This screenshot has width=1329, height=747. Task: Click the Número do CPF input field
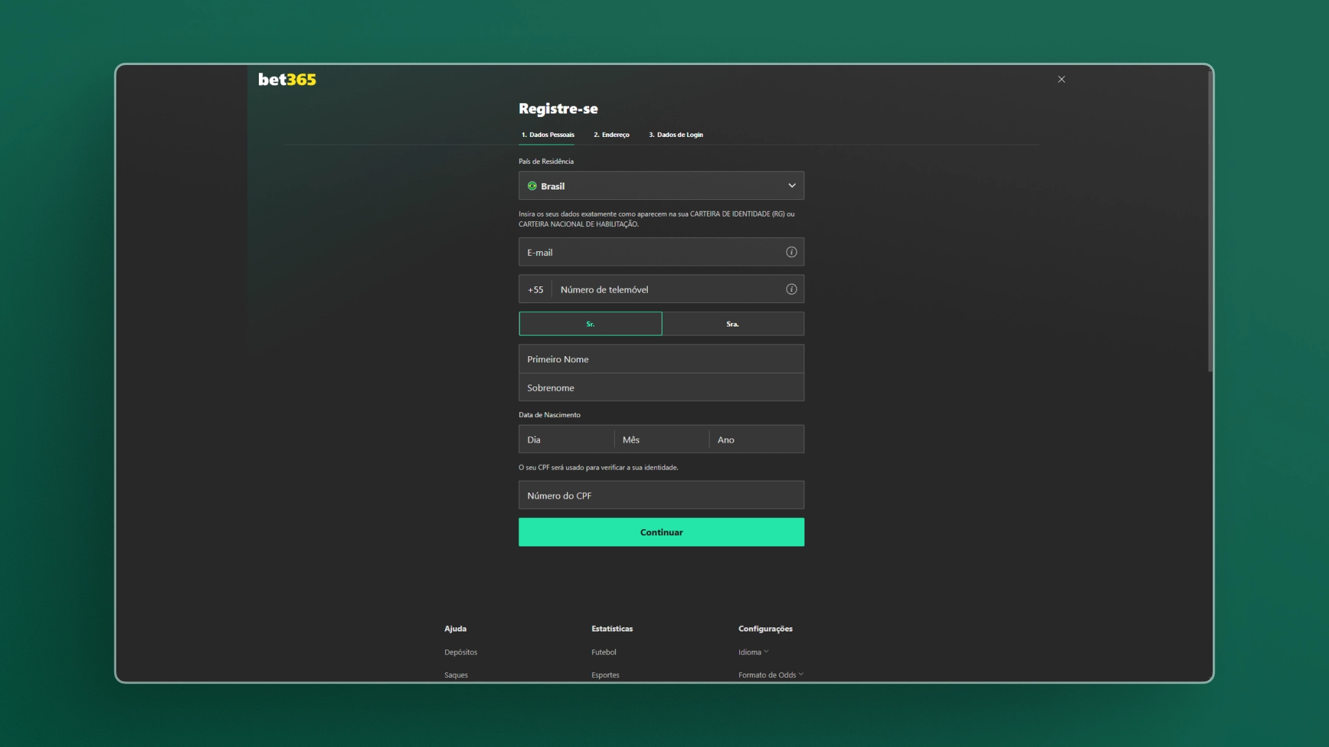coord(661,495)
